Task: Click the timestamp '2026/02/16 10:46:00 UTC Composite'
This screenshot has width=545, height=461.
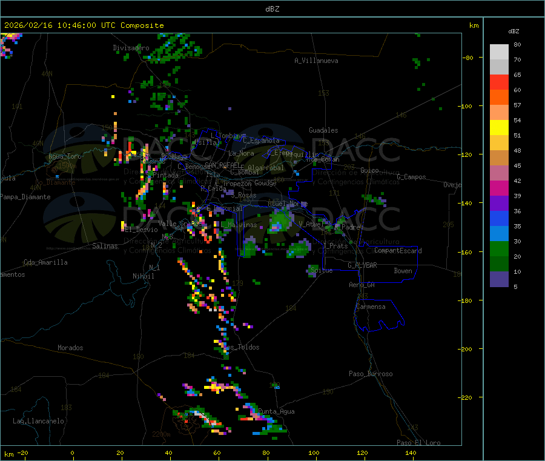Action: tap(84, 25)
